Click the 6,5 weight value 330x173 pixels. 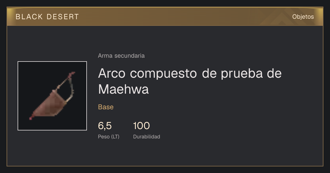coord(105,126)
